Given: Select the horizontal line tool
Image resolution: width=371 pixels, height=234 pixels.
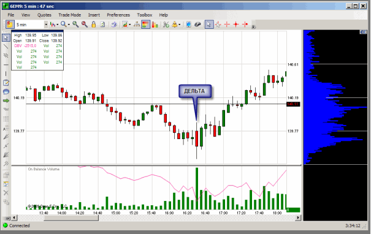Looking at the screenshot, I should click(x=6, y=65).
